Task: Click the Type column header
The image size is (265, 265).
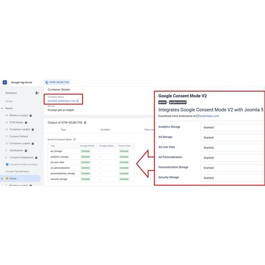Action: [52, 146]
